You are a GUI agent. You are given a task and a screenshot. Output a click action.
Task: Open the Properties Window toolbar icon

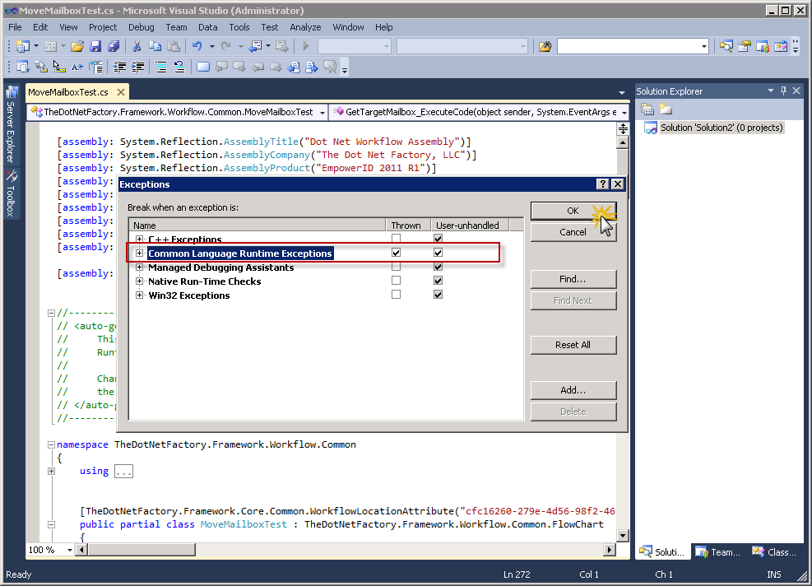(x=745, y=47)
